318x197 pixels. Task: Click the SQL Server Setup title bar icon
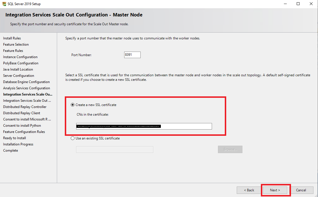pyautogui.click(x=4, y=4)
